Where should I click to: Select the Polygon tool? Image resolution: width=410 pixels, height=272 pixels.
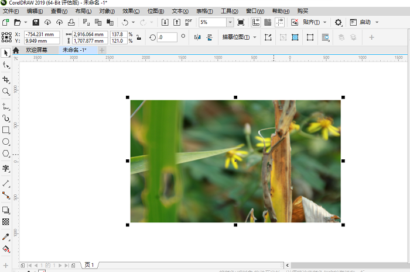6,154
